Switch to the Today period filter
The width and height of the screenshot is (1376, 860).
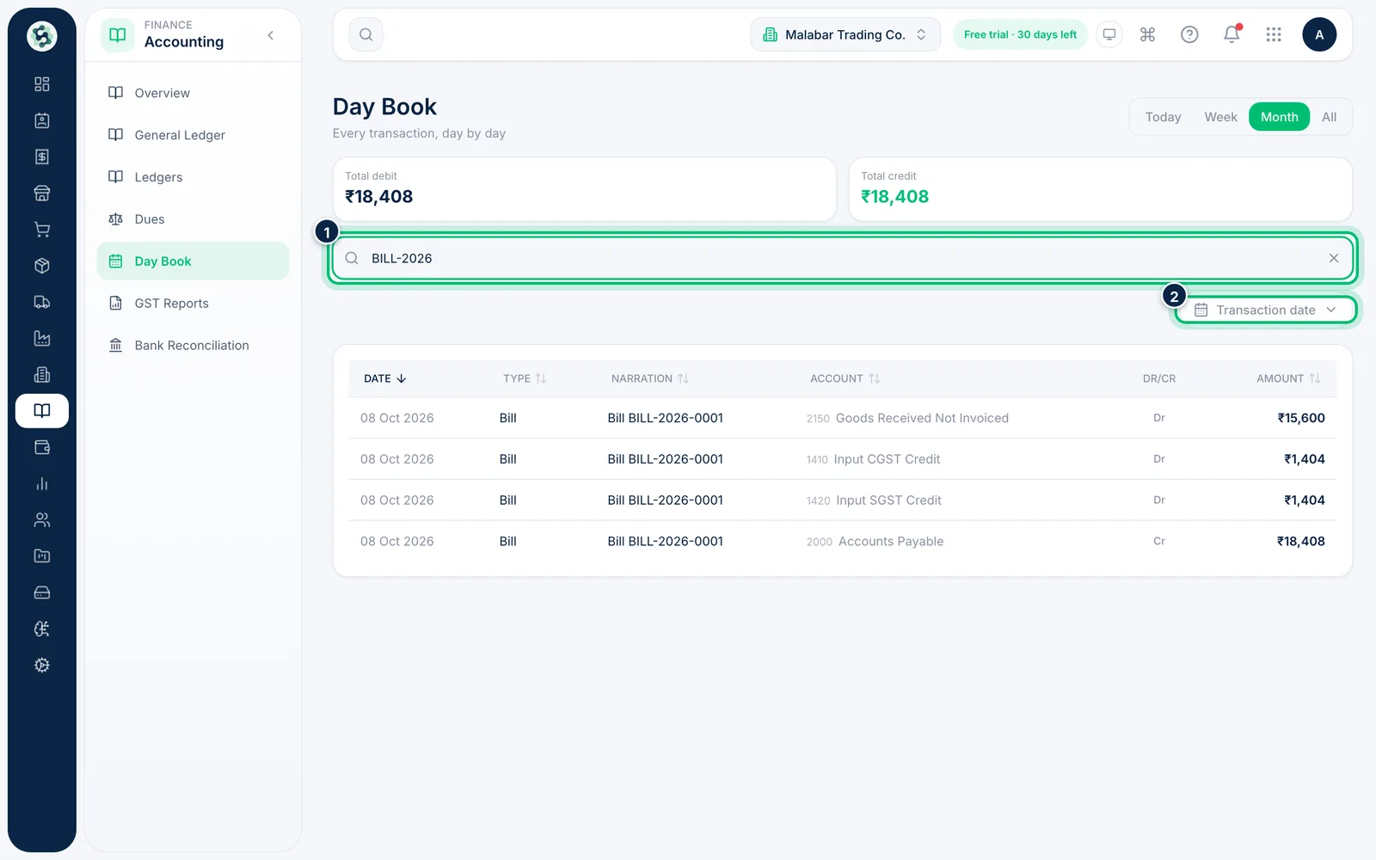pyautogui.click(x=1163, y=117)
